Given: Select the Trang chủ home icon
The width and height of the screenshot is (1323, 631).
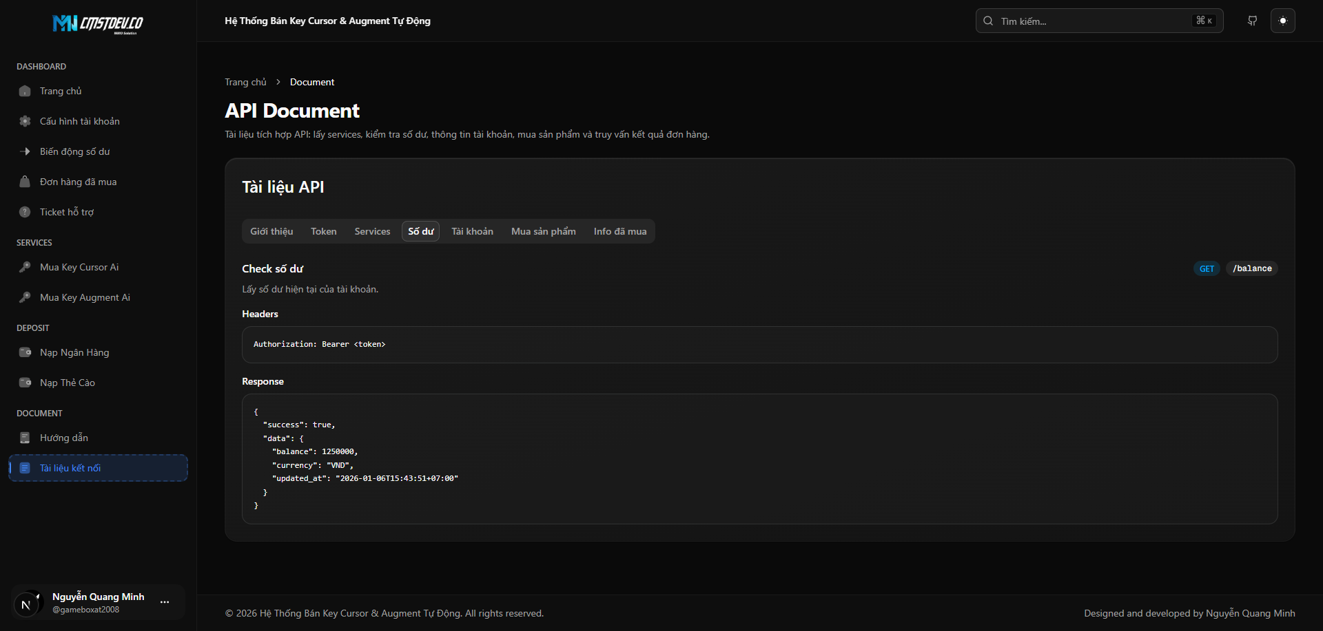Looking at the screenshot, I should coord(25,91).
